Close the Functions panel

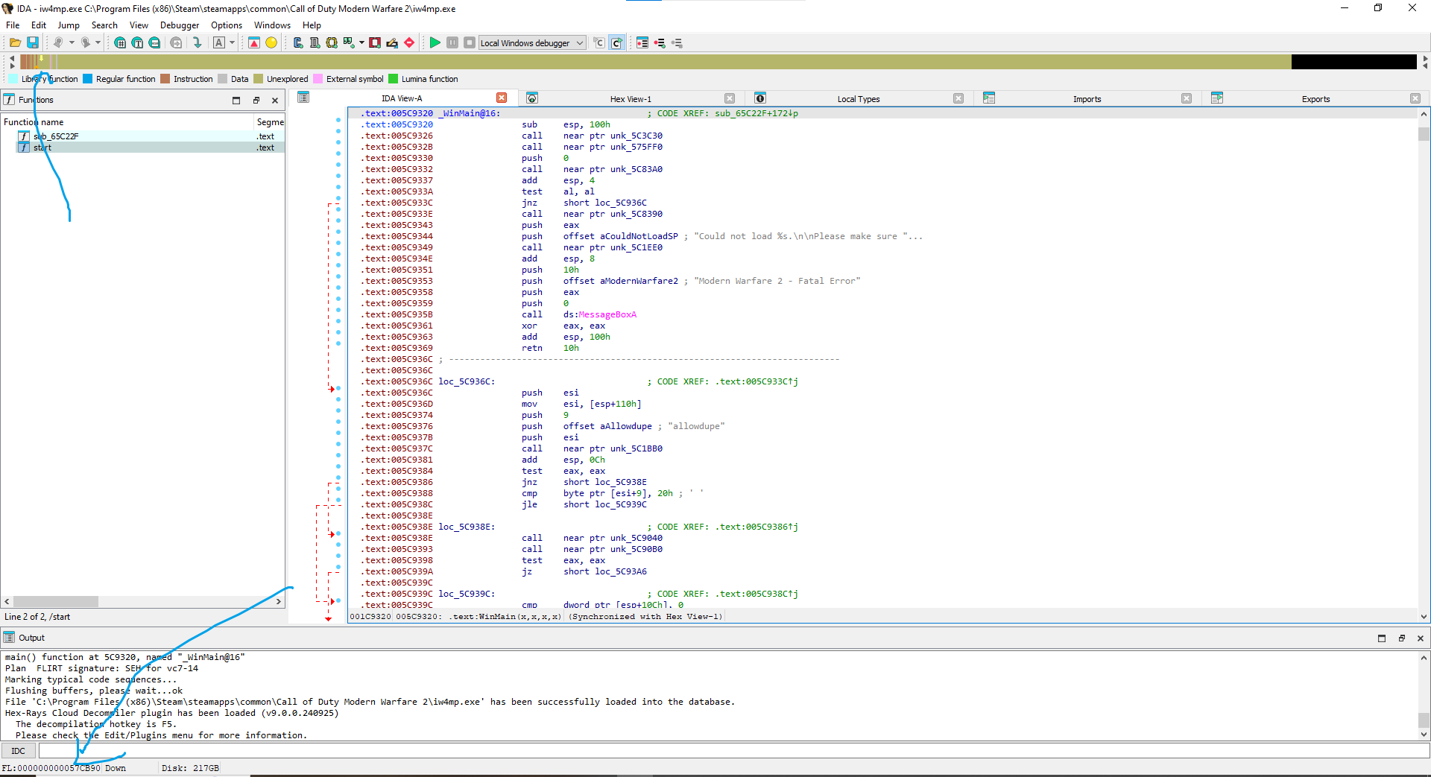275,100
